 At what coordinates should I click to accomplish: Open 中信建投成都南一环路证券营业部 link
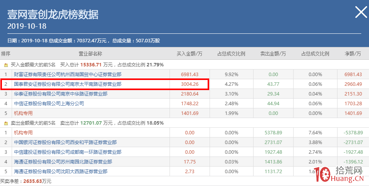[68, 152]
